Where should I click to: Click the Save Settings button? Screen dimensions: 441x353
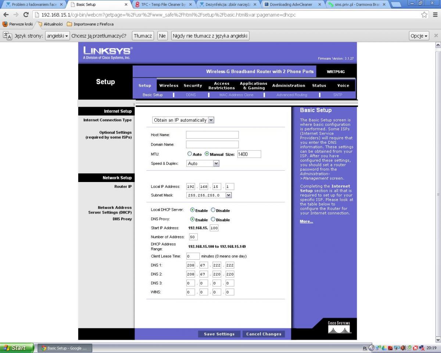pos(219,334)
